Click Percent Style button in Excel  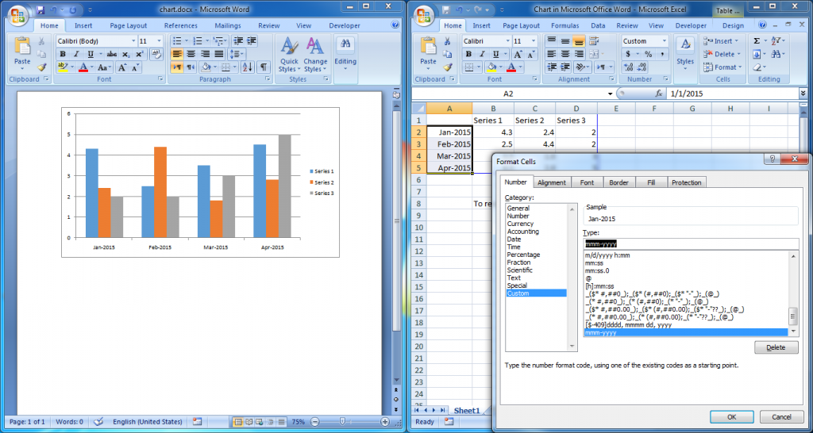tap(648, 54)
